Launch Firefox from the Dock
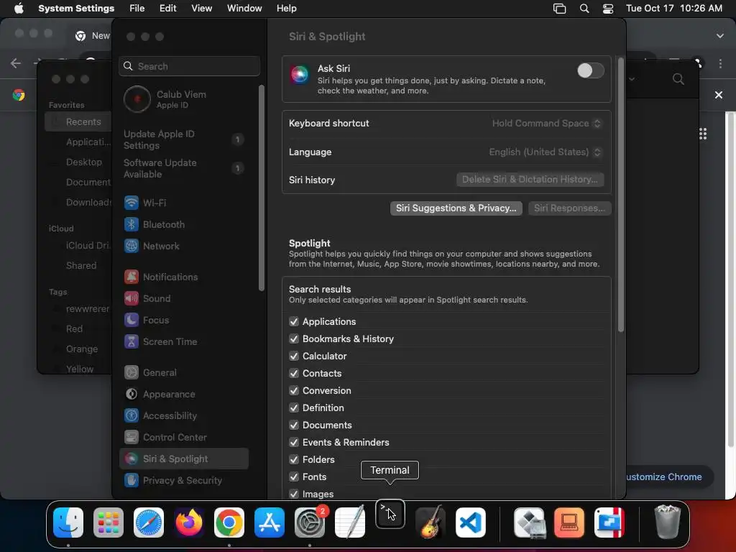Screen dimensions: 736x552 189,523
